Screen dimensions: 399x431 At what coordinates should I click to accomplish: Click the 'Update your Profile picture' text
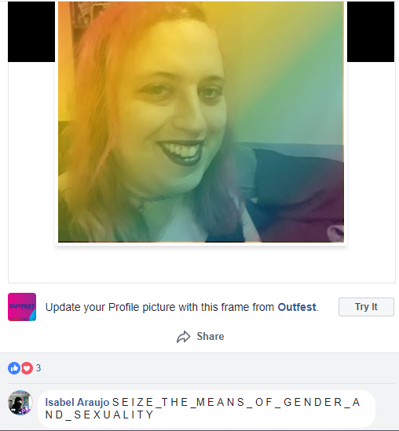coord(159,307)
